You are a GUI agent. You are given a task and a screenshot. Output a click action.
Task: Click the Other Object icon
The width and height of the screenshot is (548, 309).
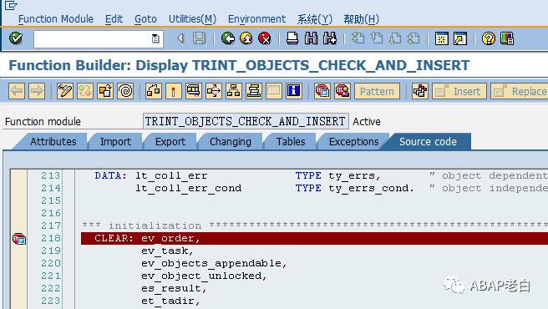[105, 91]
